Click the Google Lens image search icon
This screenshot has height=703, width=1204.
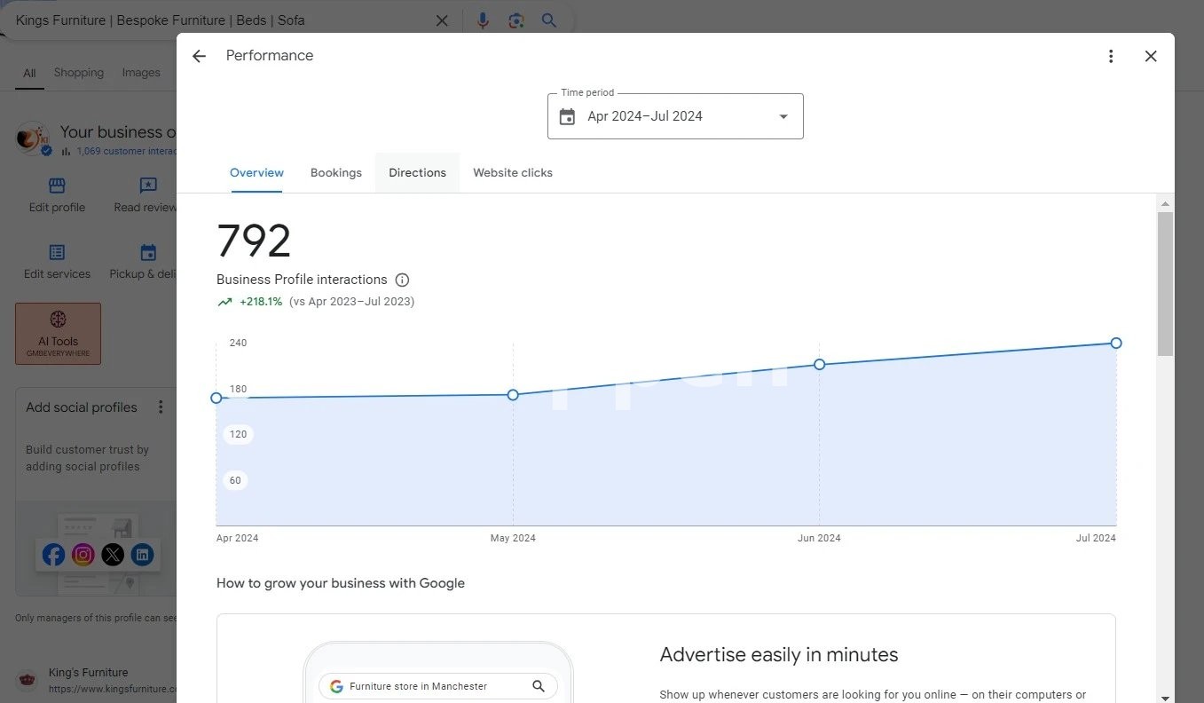(515, 20)
